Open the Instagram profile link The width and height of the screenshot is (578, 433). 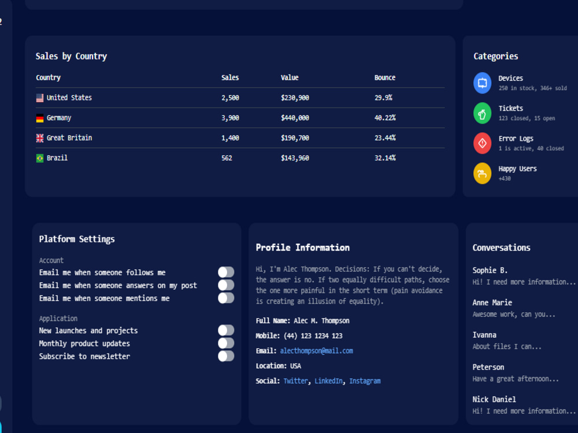365,380
